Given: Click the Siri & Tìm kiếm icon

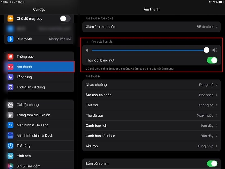Looking at the screenshot, I should pyautogui.click(x=11, y=166).
